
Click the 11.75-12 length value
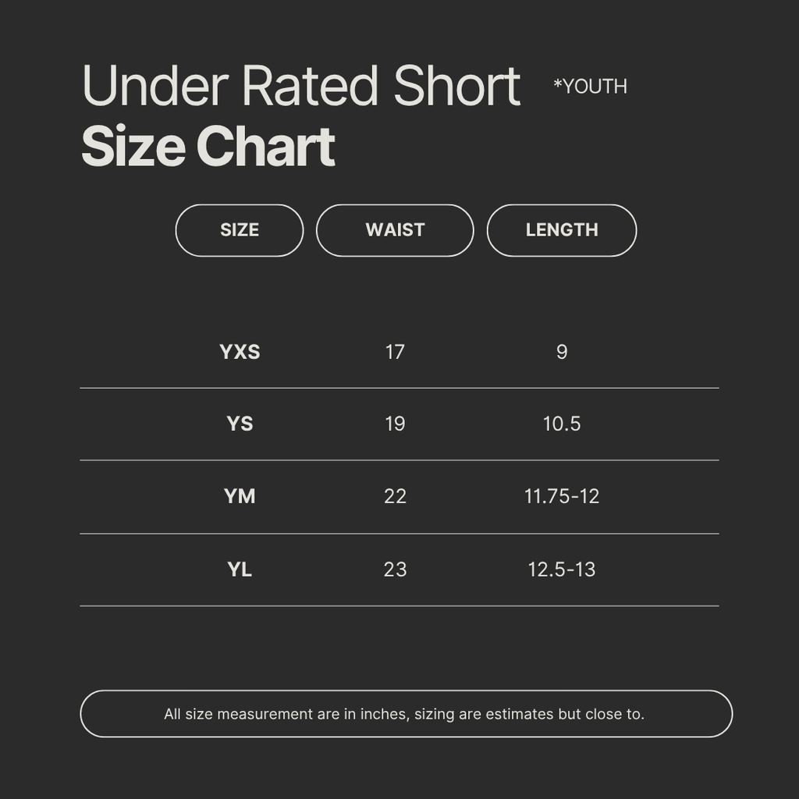click(x=562, y=496)
